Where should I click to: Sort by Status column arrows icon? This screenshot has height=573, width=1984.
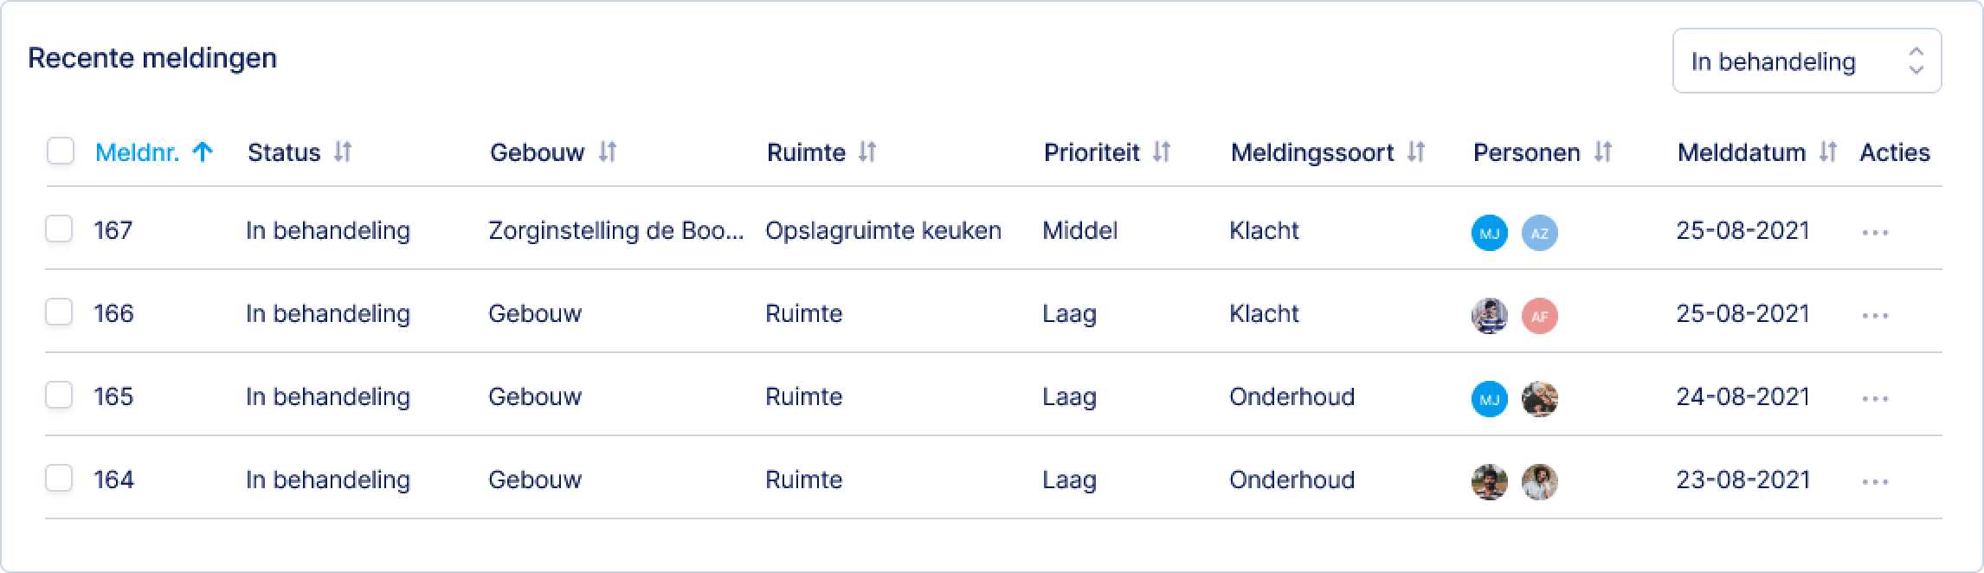point(343,152)
